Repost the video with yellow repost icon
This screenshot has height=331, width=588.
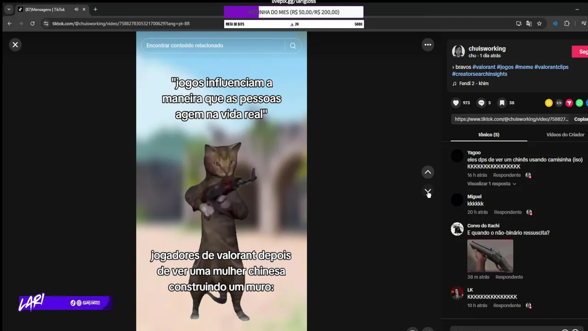pyautogui.click(x=548, y=103)
